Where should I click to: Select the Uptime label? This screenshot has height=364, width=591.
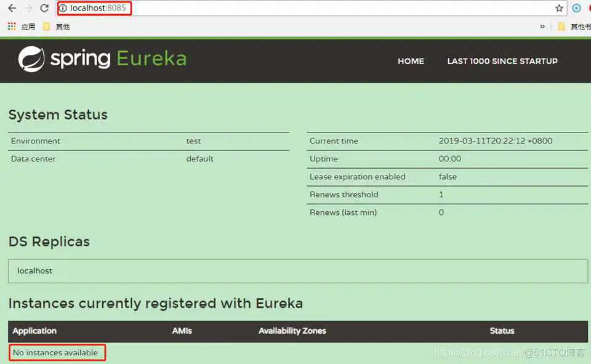(x=324, y=159)
